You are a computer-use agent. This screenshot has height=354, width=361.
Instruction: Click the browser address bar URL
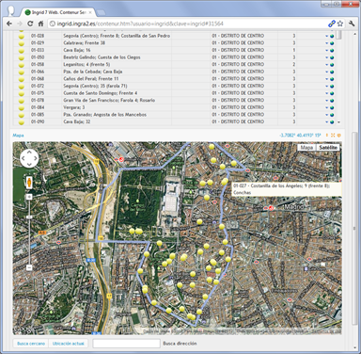coord(140,24)
